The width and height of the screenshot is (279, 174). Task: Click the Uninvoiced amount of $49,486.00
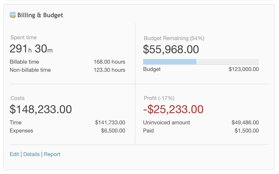(x=246, y=122)
